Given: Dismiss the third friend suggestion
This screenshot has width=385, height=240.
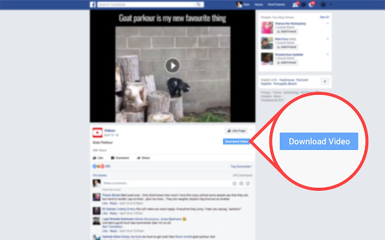Looking at the screenshot, I should point(327,55).
